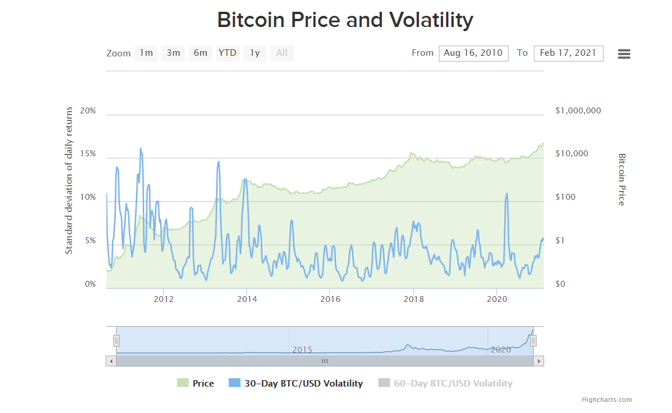Set zoom range to 3m
Screen dimensions: 672x413
point(173,53)
